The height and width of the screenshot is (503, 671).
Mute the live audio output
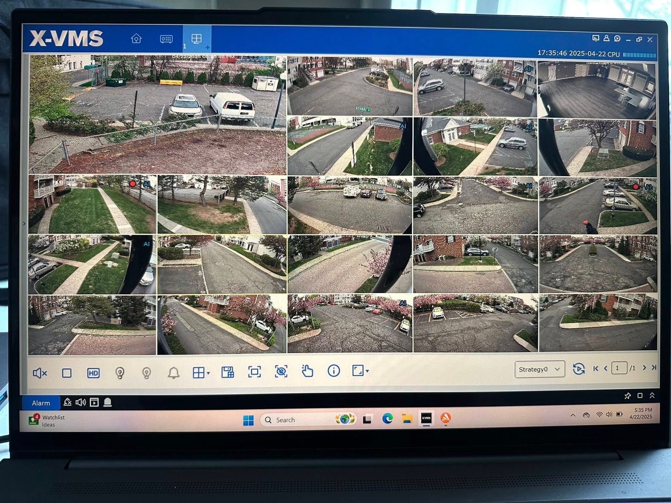pyautogui.click(x=39, y=372)
